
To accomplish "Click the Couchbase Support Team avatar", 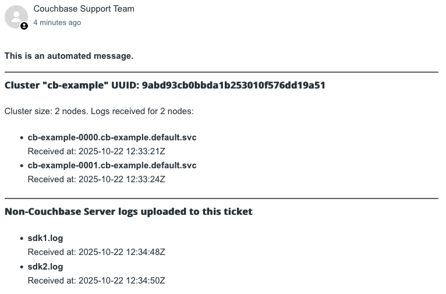I will (x=16, y=16).
